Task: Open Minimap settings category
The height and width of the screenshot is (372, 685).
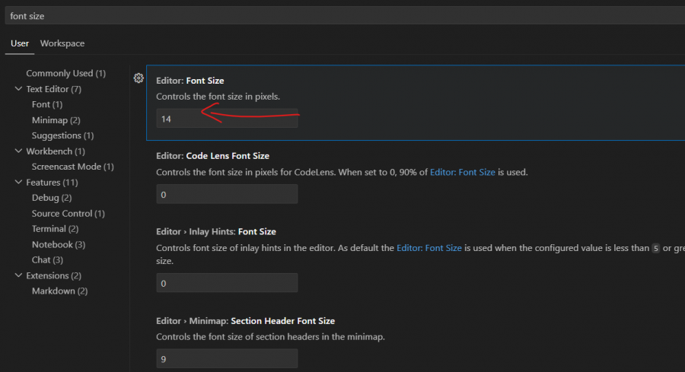Action: tap(56, 120)
